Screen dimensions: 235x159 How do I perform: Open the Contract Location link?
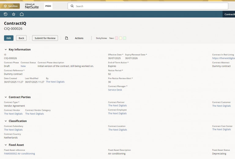click(x=117, y=130)
